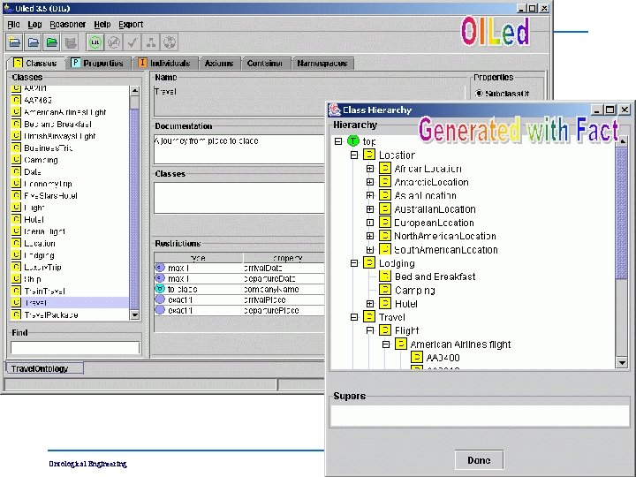The height and width of the screenshot is (477, 636).
Task: Collapse the Travel node in hierarchy
Action: [x=354, y=317]
